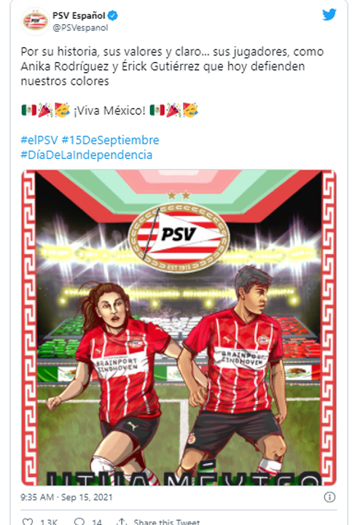363x525 pixels.
Task: Click the 14 replies count
Action: 97,521
